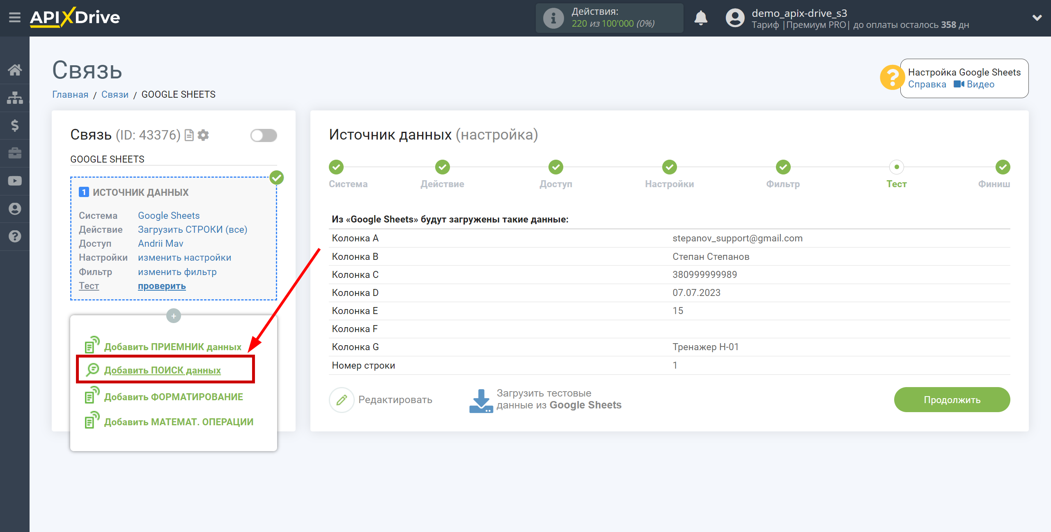The width and height of the screenshot is (1051, 532).
Task: Click the Колонка F row label
Action: click(355, 329)
